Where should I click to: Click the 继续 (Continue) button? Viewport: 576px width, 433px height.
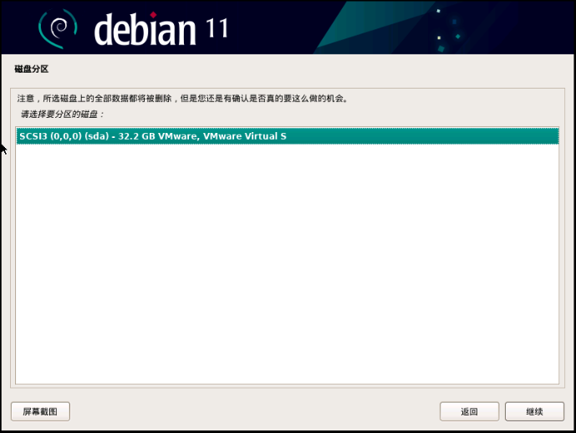[x=534, y=411]
